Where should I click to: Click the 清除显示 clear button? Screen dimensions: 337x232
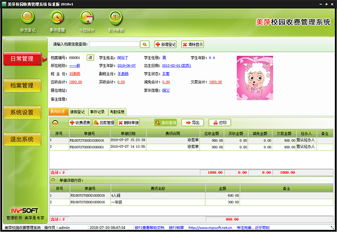pos(193,45)
